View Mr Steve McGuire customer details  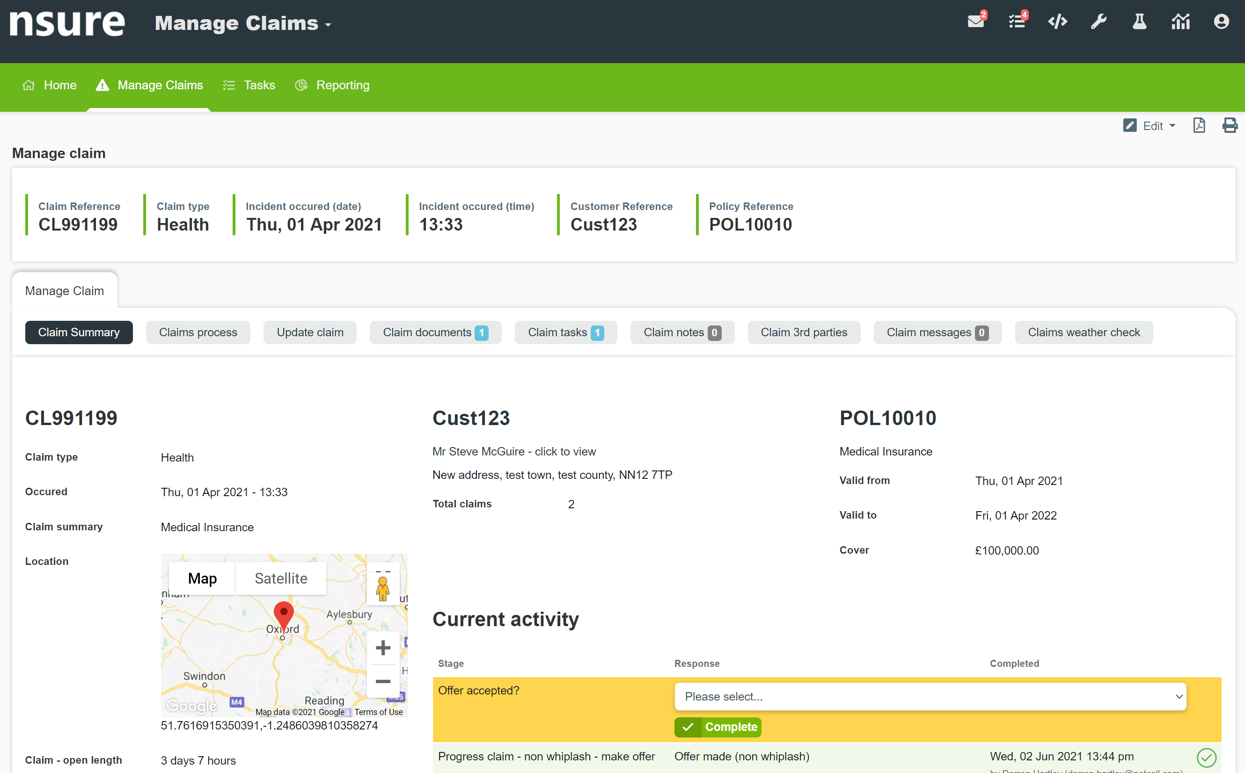514,451
